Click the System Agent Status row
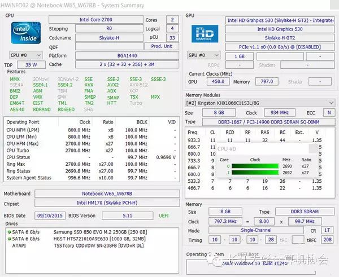This screenshot has width=339, height=277. tap(91, 178)
